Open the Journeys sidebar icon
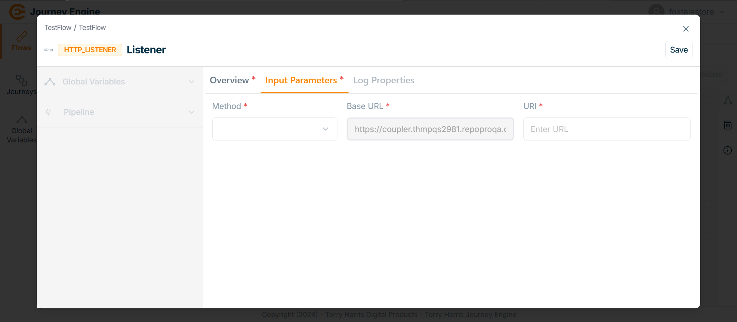This screenshot has height=322, width=737. coord(21,80)
